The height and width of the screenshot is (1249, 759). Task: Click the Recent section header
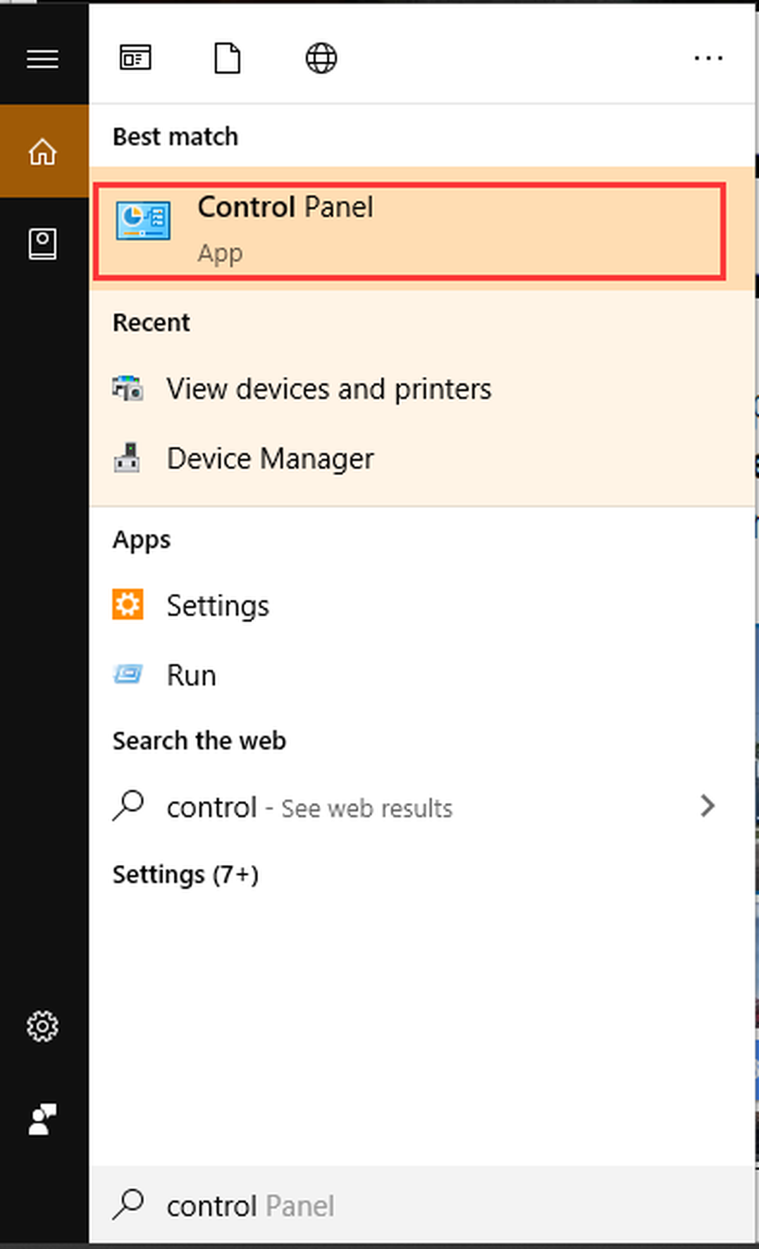click(x=151, y=323)
